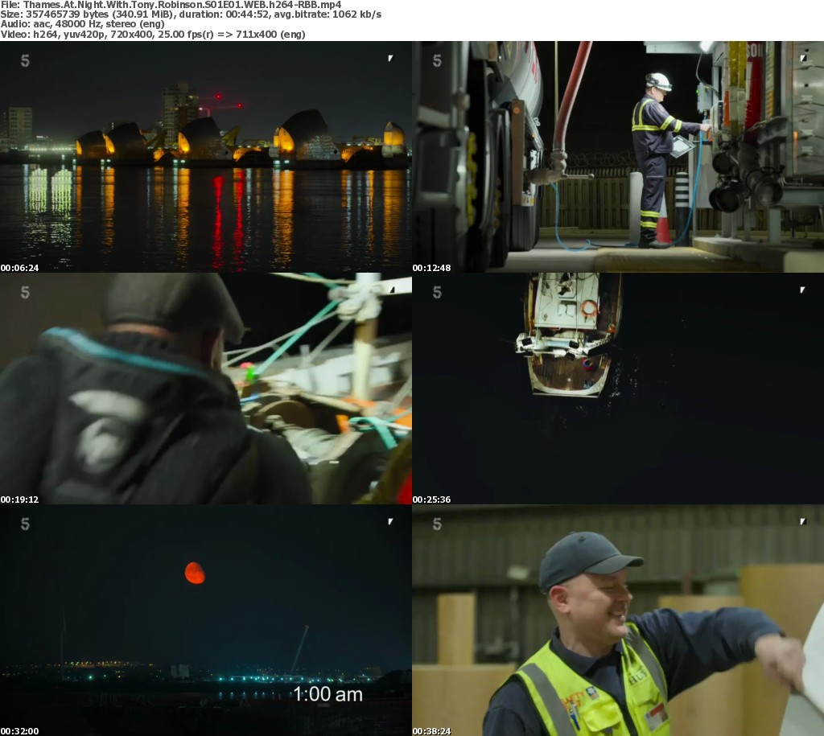824x736 pixels.
Task: Click the 1:00 am caption text
Action: [327, 693]
